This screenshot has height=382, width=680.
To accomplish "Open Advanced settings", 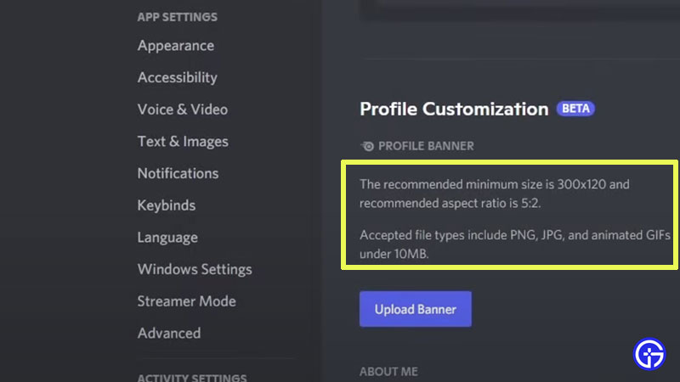I will 169,333.
